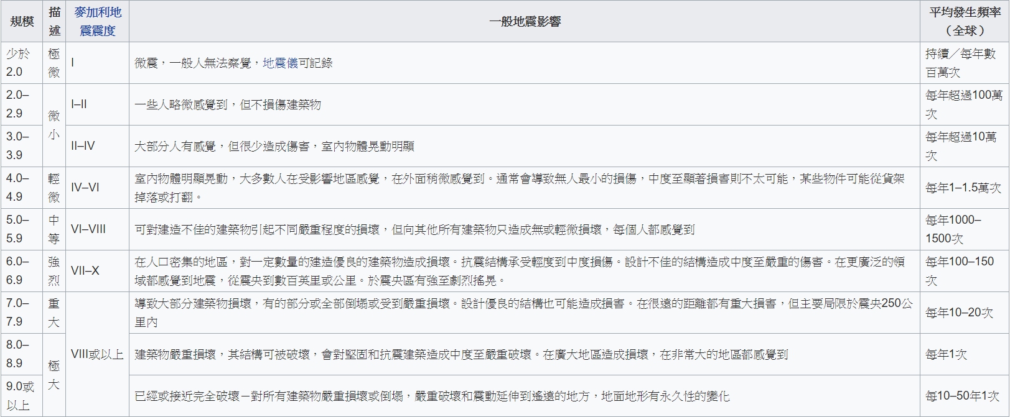This screenshot has width=1010, height=417.
Task: Select the 重大 description cell
Action: (x=55, y=313)
